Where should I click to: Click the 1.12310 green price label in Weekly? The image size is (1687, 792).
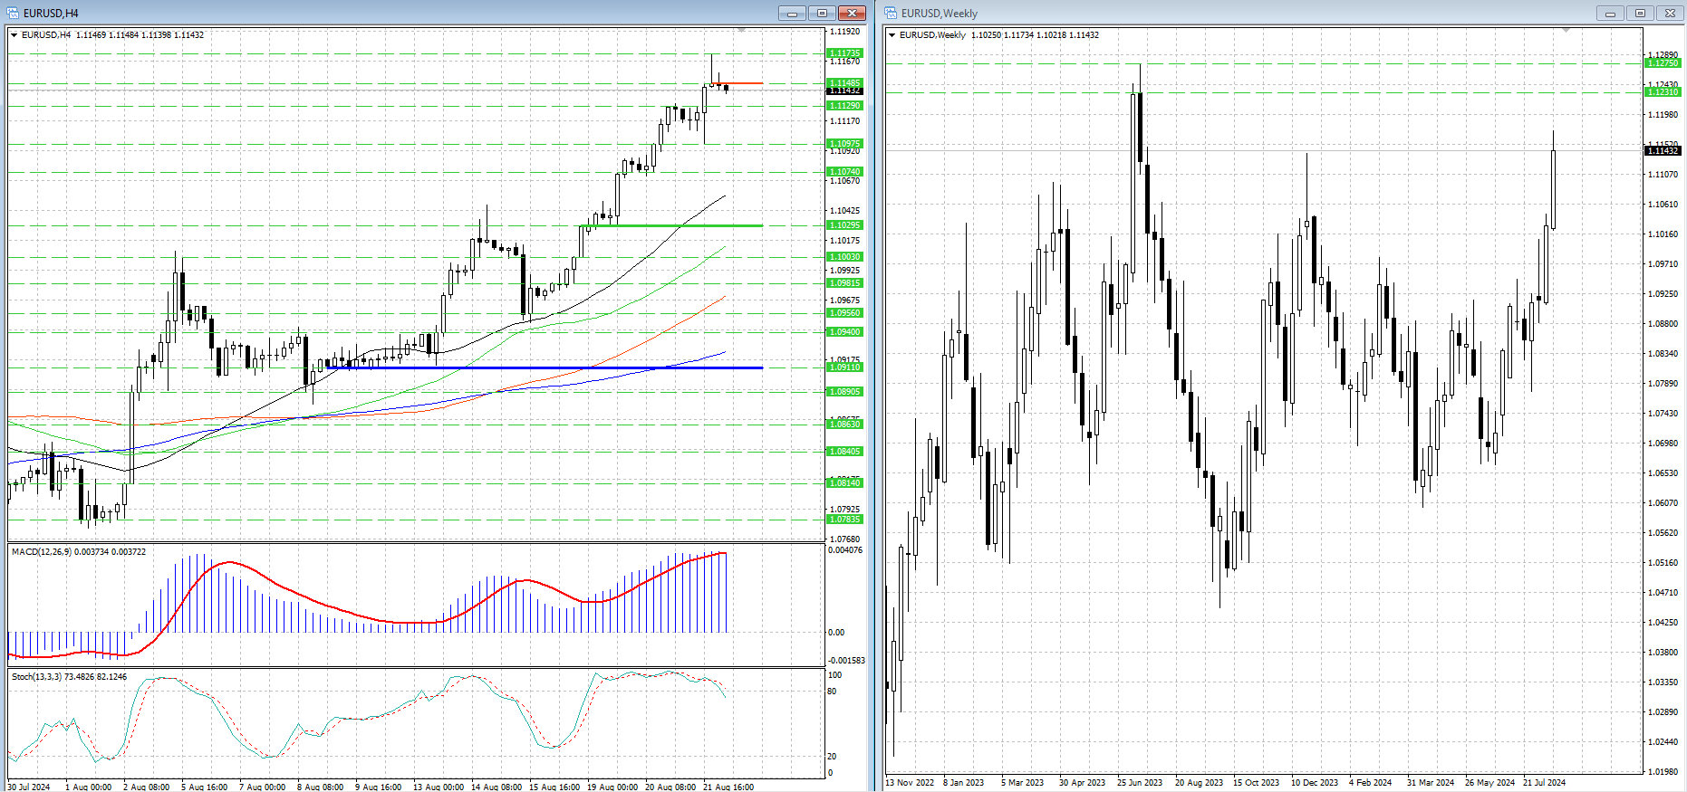coord(1663,92)
